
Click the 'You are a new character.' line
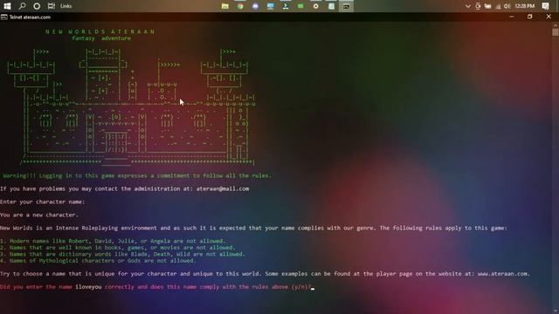click(x=39, y=215)
